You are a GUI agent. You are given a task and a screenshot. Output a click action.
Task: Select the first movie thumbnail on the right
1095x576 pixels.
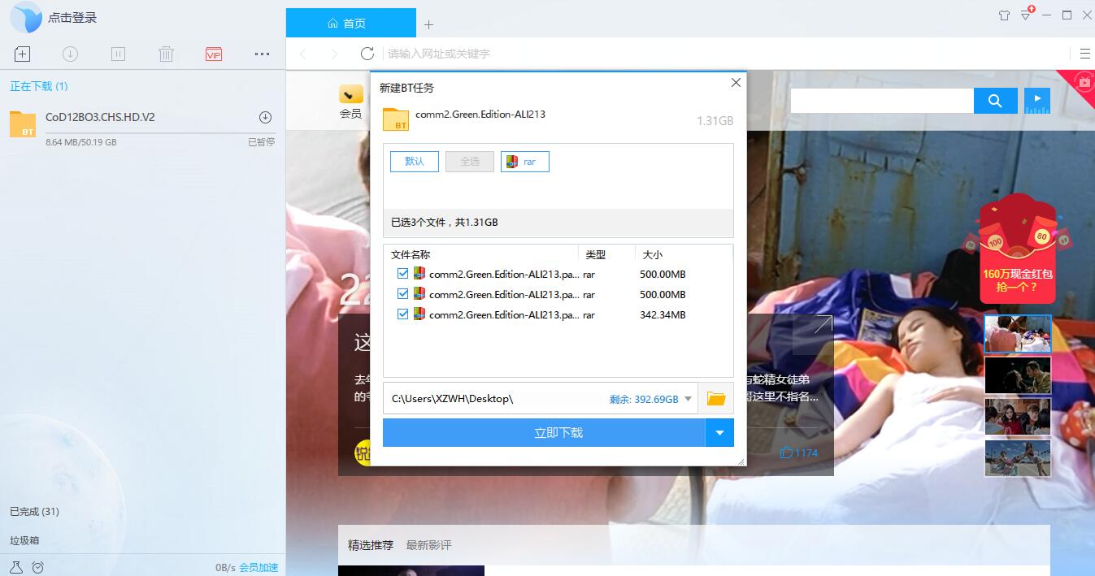[1017, 333]
